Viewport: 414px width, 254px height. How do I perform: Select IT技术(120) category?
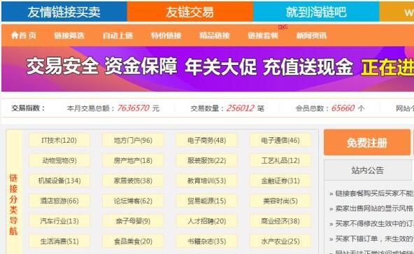[59, 140]
